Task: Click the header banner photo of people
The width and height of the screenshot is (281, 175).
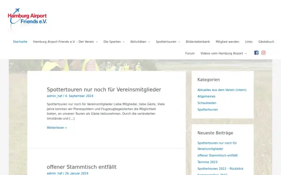Action: [x=140, y=65]
